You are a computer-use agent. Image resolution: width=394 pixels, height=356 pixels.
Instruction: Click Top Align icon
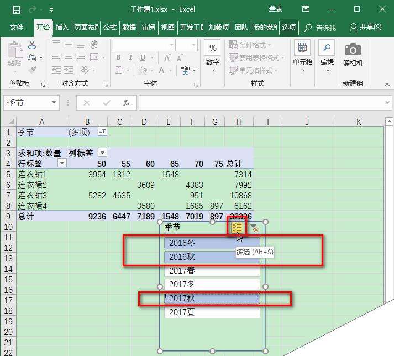[x=56, y=43]
